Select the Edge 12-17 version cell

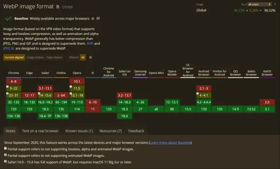point(29,96)
